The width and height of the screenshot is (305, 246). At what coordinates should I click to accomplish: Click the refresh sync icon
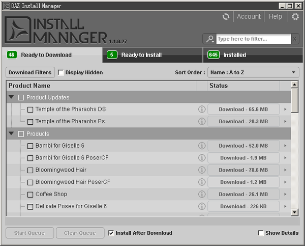(226, 17)
